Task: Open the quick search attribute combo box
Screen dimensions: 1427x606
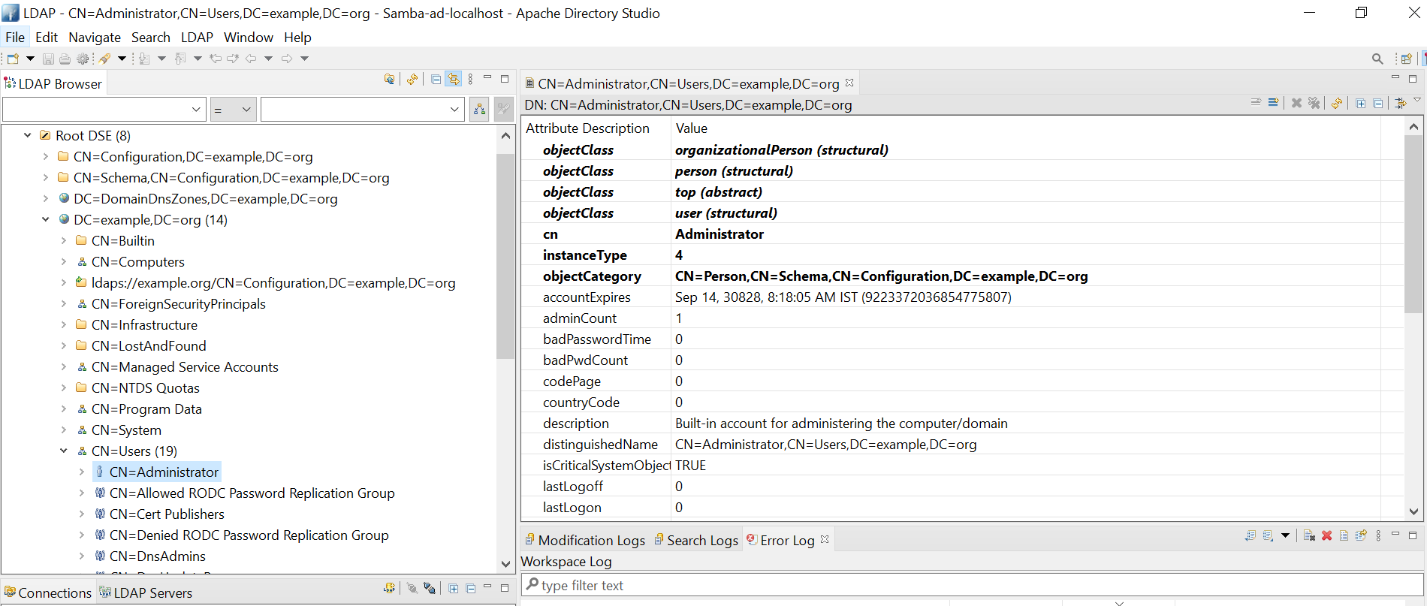Action: [x=104, y=110]
